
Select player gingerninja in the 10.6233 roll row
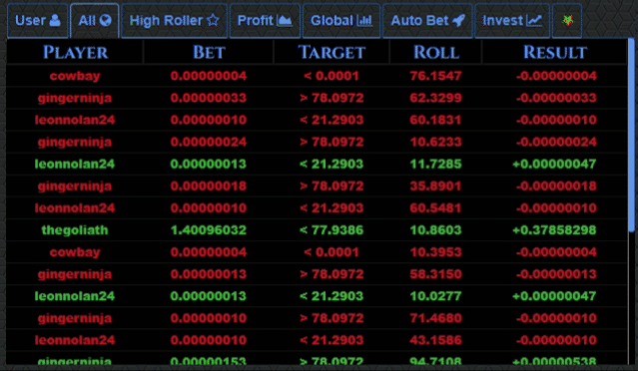(x=75, y=143)
